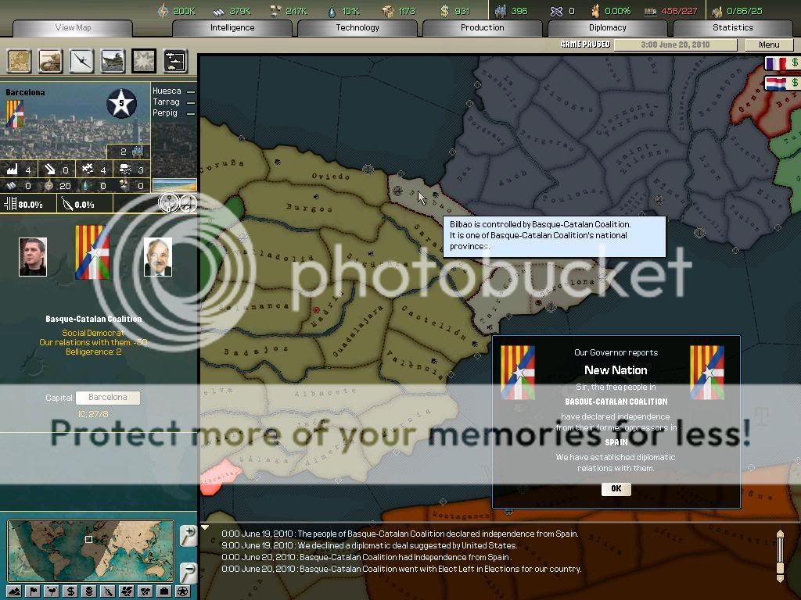Select the land units tank icon
Viewport: 801px width, 600px height.
coord(51,61)
